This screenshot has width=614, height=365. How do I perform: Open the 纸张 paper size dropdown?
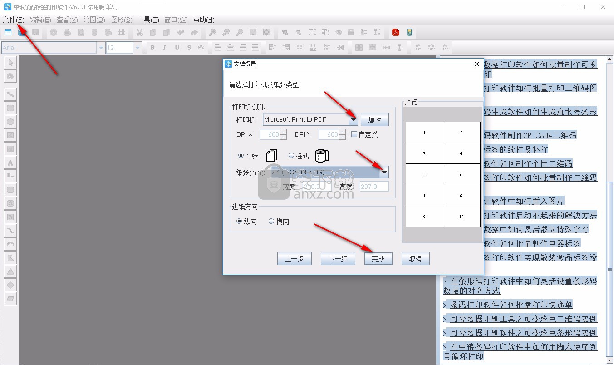[x=384, y=172]
